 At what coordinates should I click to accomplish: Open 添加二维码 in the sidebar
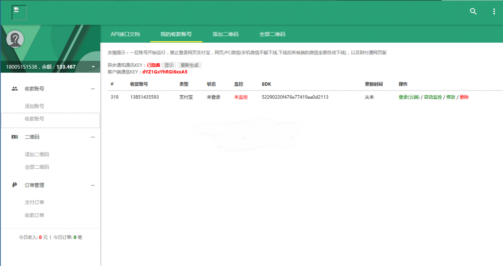[37, 154]
